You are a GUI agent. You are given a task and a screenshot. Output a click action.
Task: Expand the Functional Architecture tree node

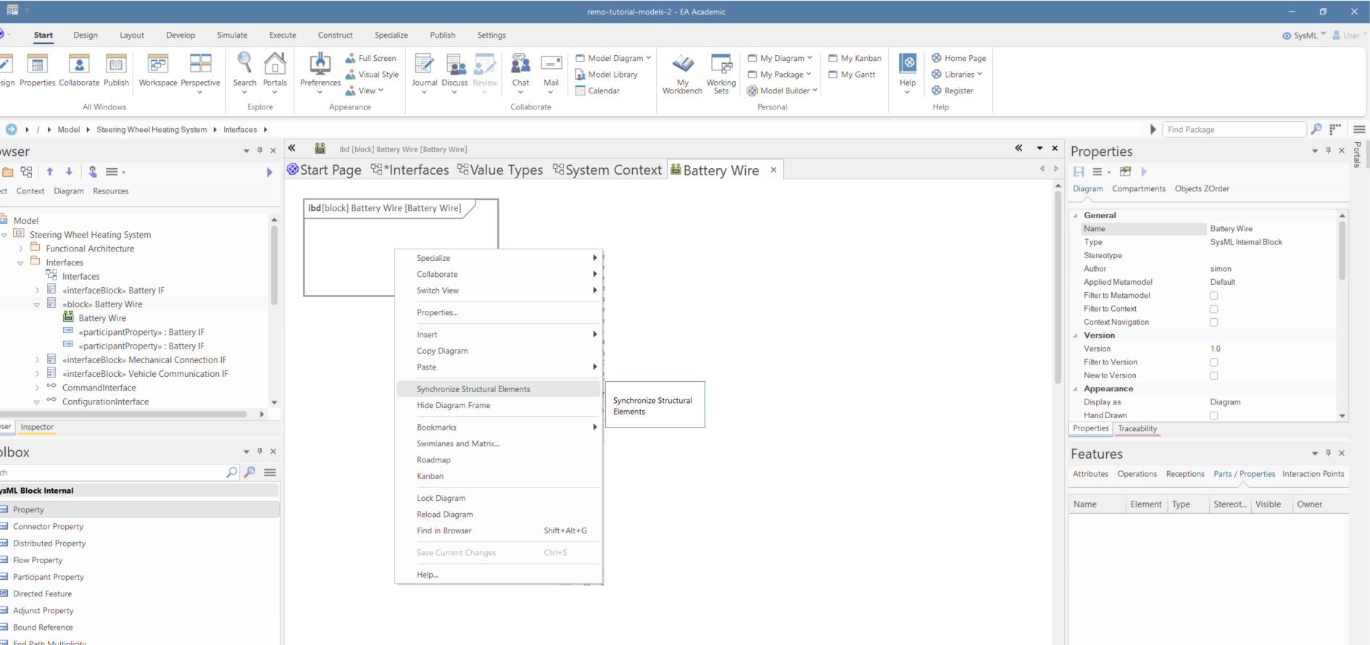coord(21,249)
